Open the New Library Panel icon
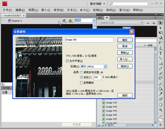Screen dimensions: 165x129 [154, 23]
